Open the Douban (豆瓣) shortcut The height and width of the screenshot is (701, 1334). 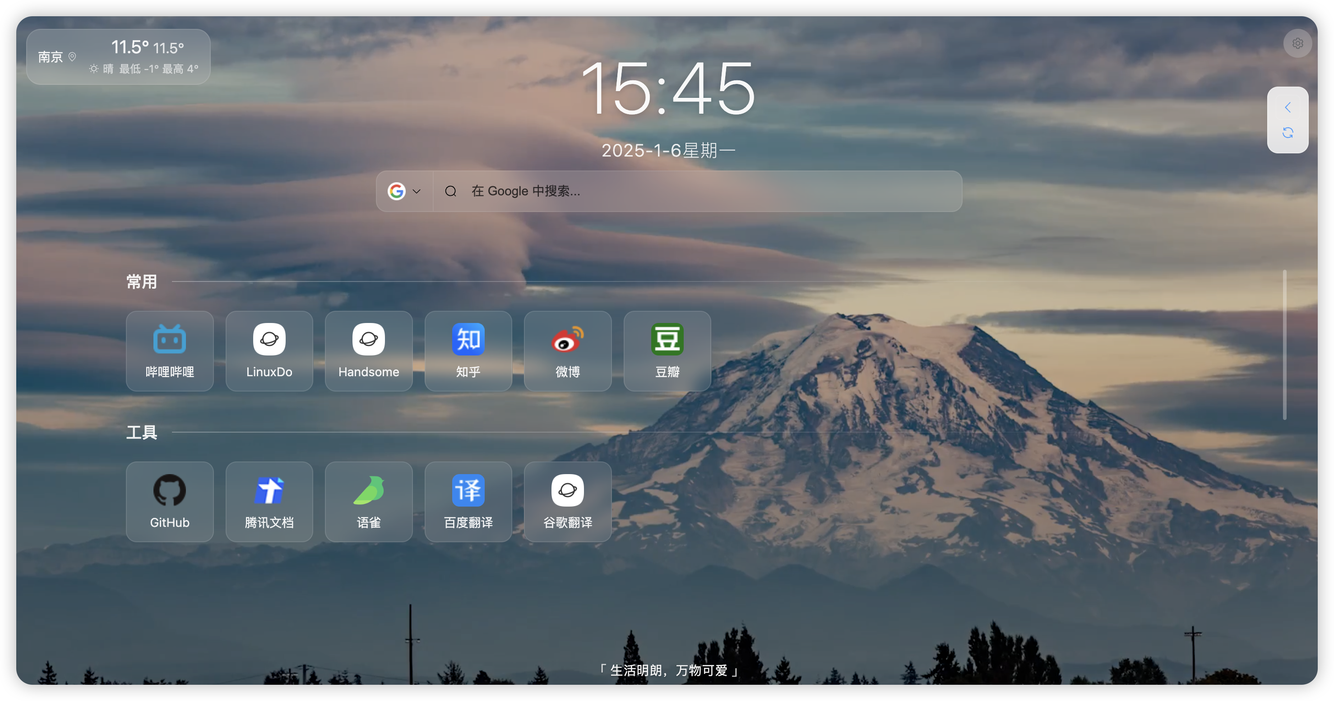[x=667, y=350]
